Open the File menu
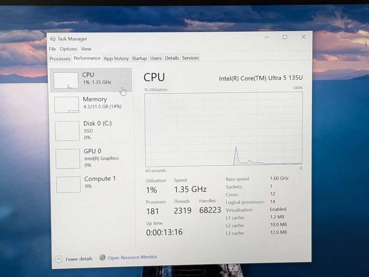 52,49
